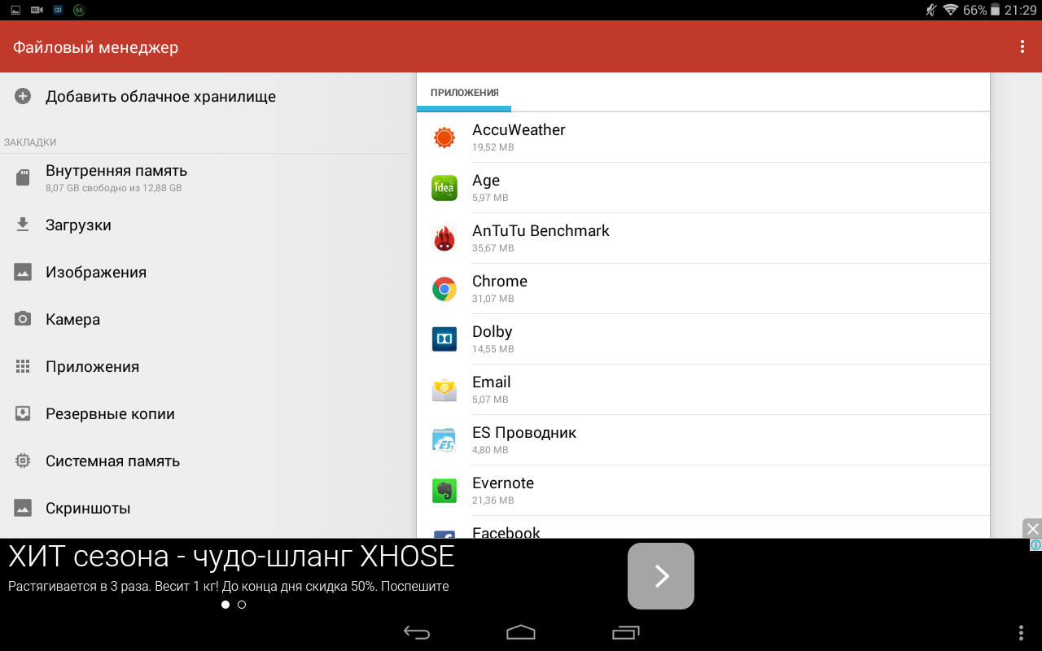The height and width of the screenshot is (651, 1042).
Task: Select the ES Проводник app name
Action: coord(524,433)
